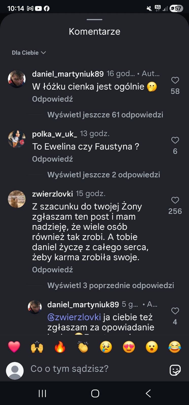Like zwierzlovki's comment with 256 likes

coord(175,200)
